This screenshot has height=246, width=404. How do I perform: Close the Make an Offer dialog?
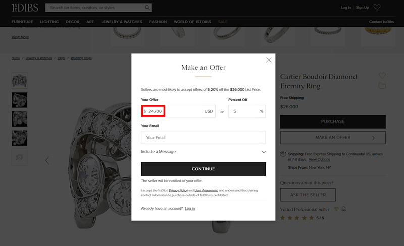(269, 60)
